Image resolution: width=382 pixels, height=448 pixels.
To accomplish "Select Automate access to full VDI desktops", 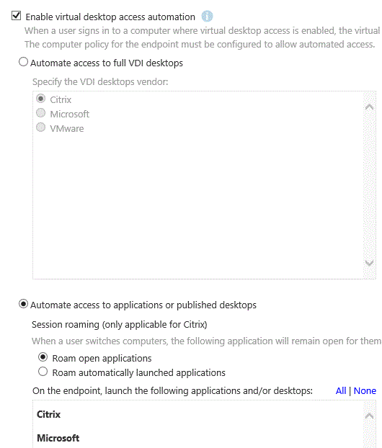I will coord(24,62).
